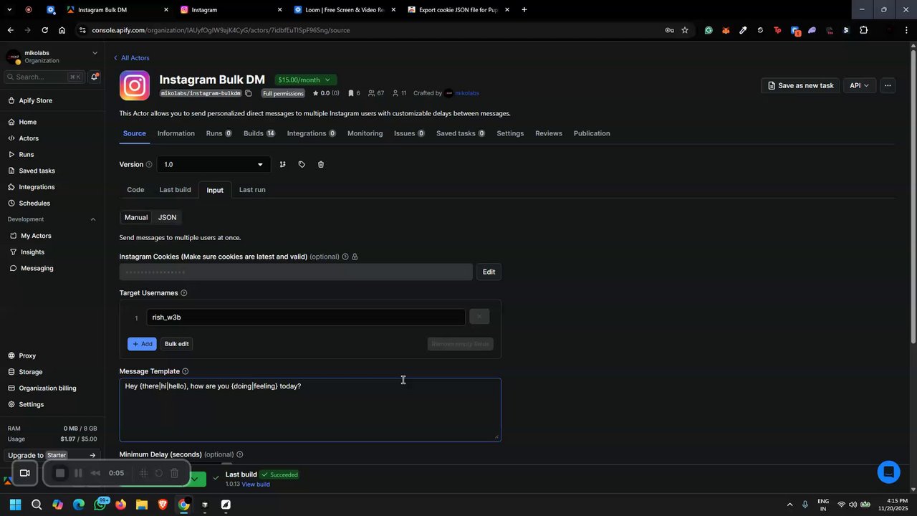
Task: Open the color picker eyedropper extension
Action: 743,30
